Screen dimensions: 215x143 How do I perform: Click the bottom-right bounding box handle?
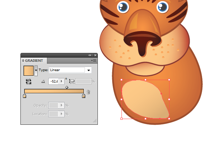click(x=169, y=119)
